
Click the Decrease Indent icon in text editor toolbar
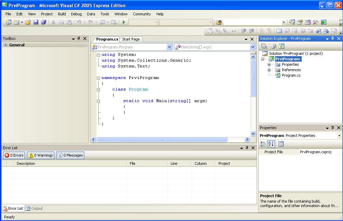click(244, 31)
